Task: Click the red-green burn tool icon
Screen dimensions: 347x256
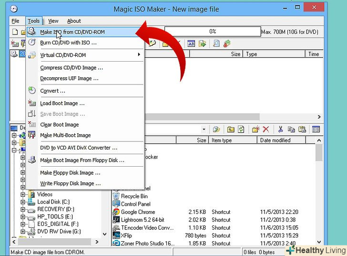Action: (227, 43)
